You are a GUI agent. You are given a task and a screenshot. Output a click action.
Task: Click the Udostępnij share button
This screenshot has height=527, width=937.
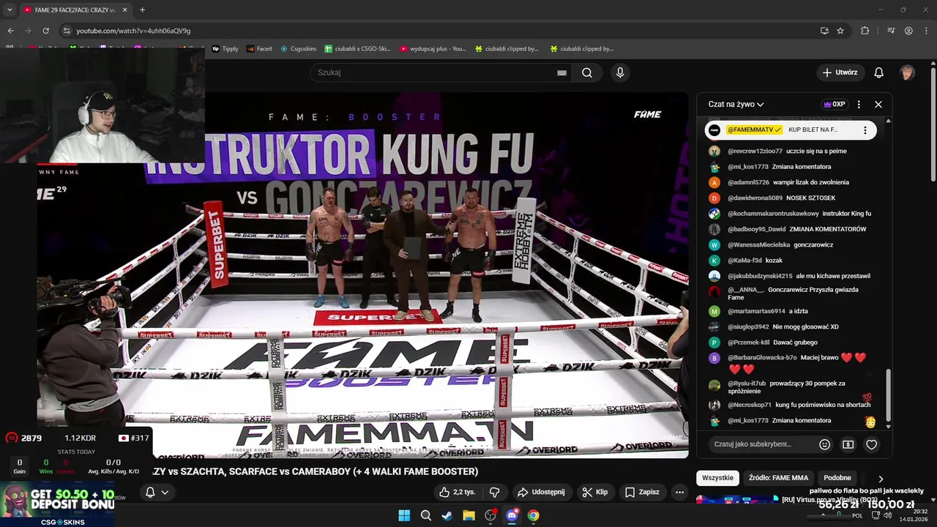[542, 492]
